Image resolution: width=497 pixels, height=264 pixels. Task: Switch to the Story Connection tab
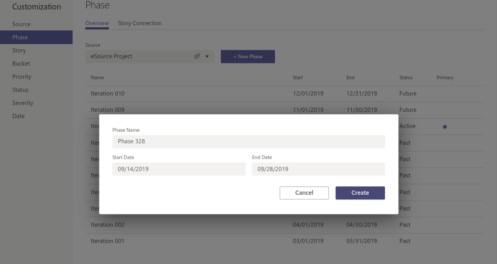[x=140, y=23]
